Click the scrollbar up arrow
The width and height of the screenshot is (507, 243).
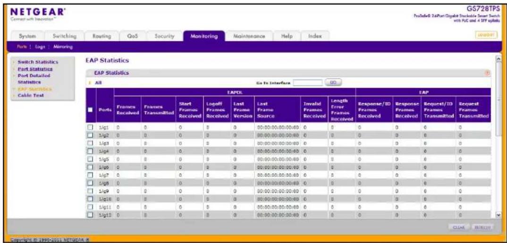(499, 60)
